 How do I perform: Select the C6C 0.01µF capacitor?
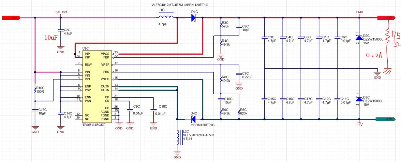click(337, 38)
